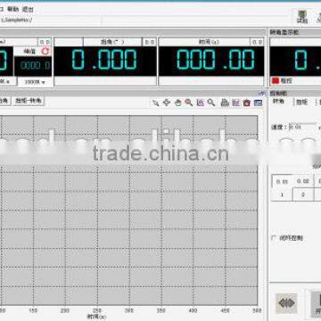Switch to the 扭矩 control tab
The image size is (321, 321).
pyautogui.click(x=301, y=102)
